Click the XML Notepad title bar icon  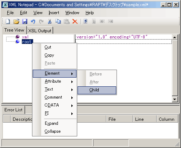pyautogui.click(x=5, y=5)
